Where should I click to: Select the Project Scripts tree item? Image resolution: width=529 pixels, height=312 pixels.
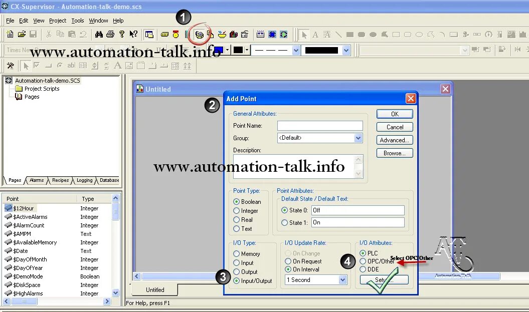(42, 89)
